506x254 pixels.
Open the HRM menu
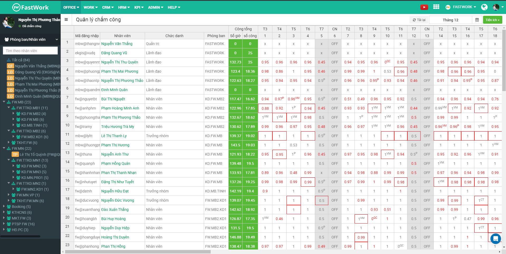[124, 7]
